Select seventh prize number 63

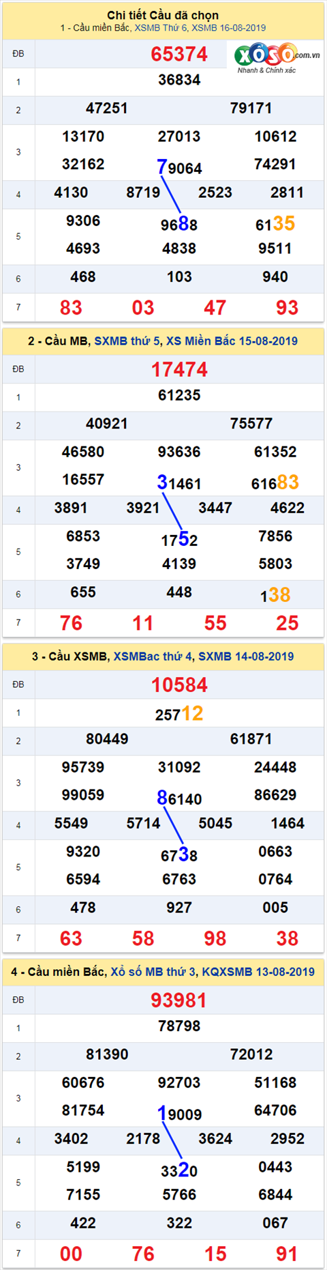click(x=71, y=938)
